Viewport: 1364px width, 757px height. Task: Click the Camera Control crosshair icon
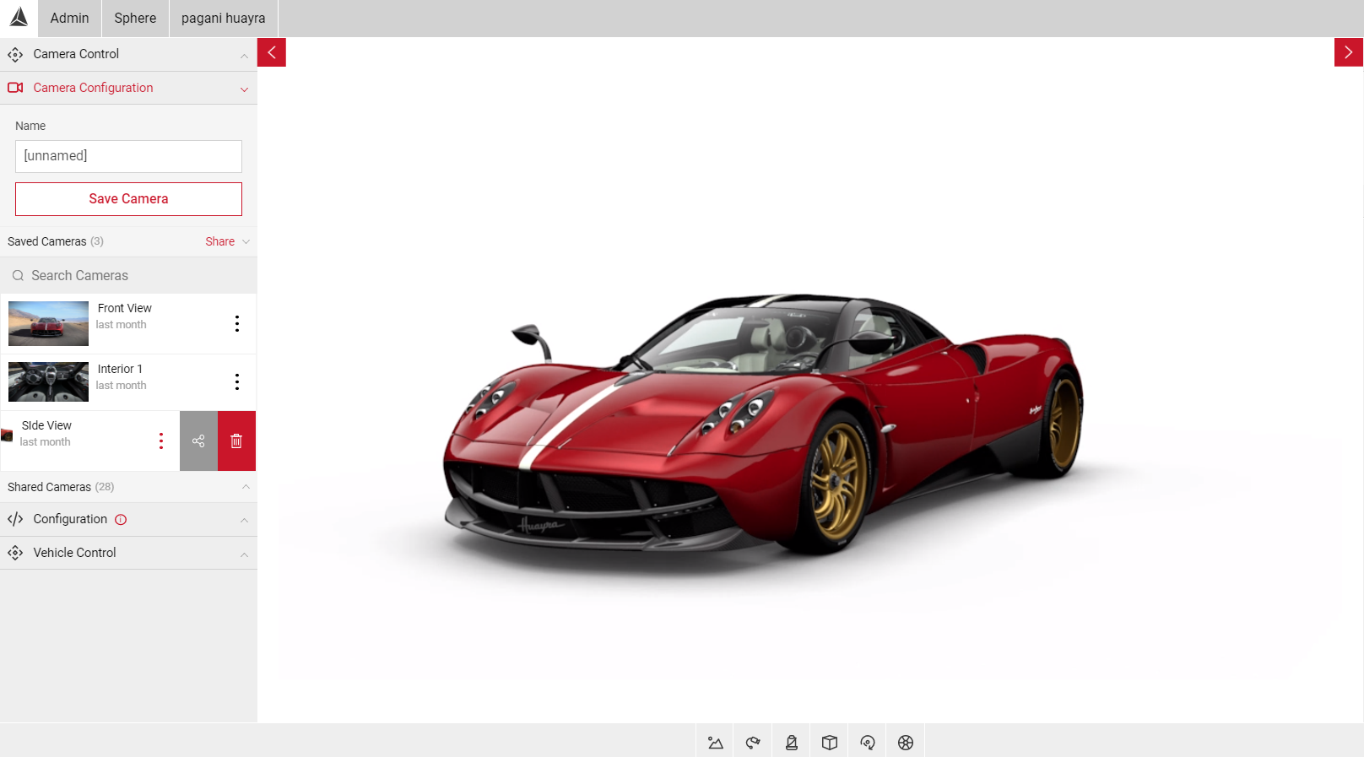15,55
